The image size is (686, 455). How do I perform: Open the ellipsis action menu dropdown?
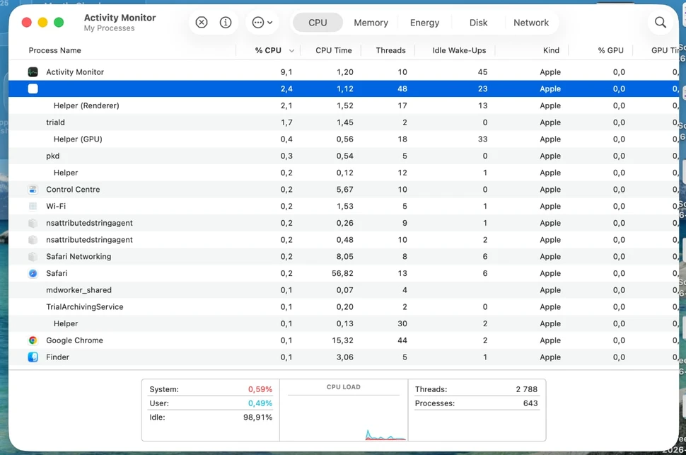point(262,23)
